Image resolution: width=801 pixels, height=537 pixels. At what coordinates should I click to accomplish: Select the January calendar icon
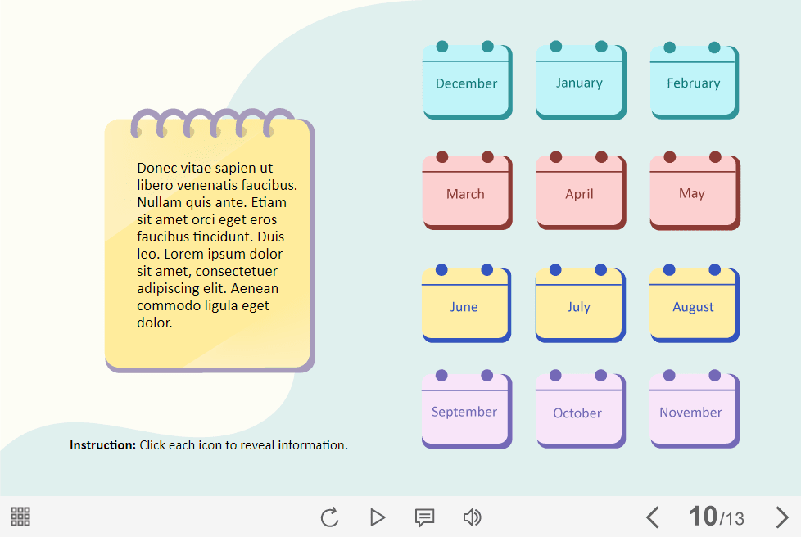580,82
